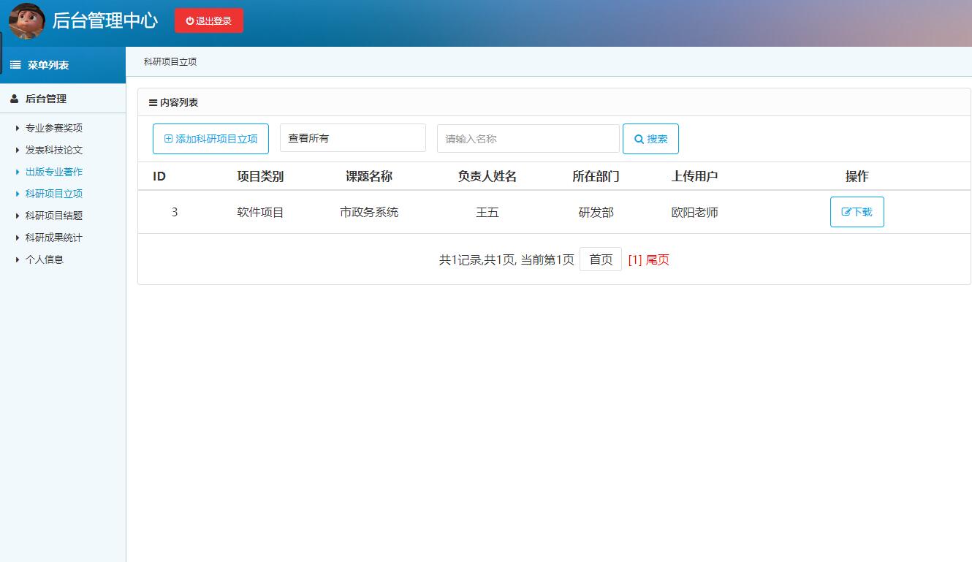Click the avatar image in the top header
Image resolution: width=972 pixels, height=562 pixels.
[25, 21]
